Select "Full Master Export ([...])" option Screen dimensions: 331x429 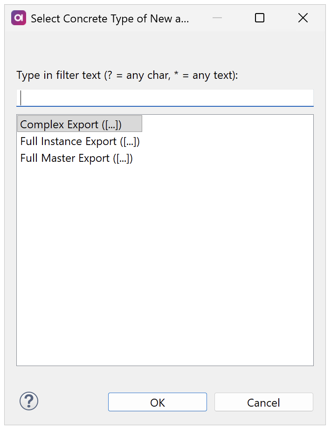coord(75,158)
